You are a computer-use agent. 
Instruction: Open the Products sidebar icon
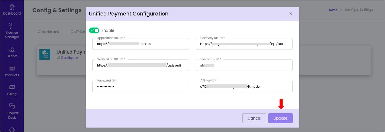[x=12, y=68]
